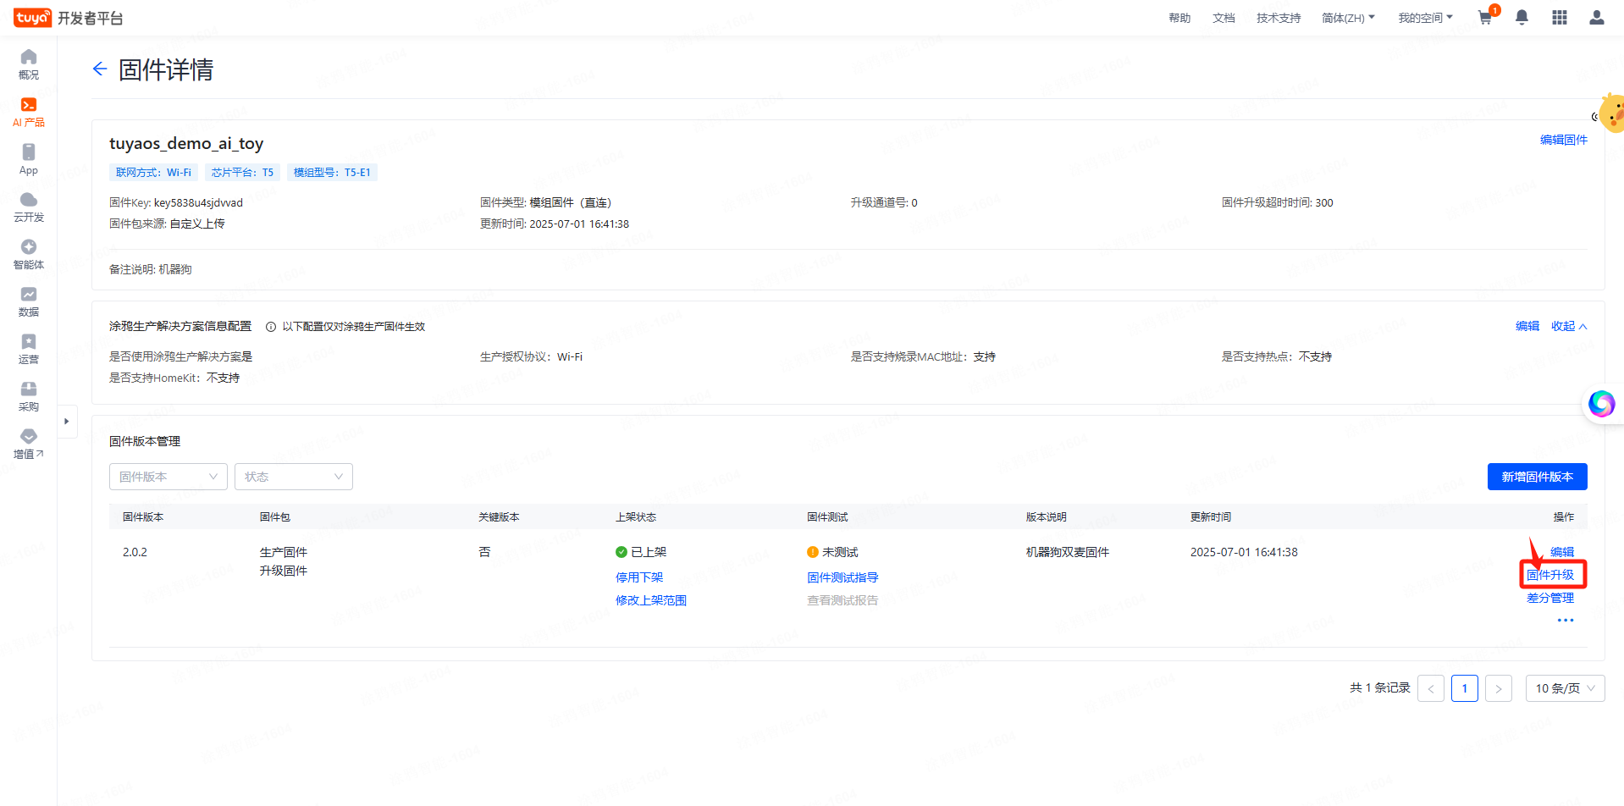
Task: Open the three-dots more actions menu
Action: click(x=1566, y=621)
